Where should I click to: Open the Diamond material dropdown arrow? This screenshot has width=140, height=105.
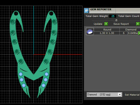point(120,94)
